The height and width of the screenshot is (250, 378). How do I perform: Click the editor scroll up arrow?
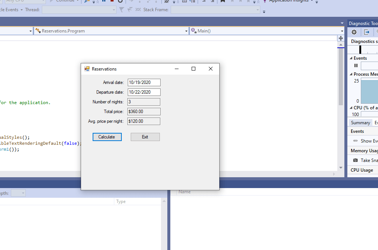tap(341, 44)
